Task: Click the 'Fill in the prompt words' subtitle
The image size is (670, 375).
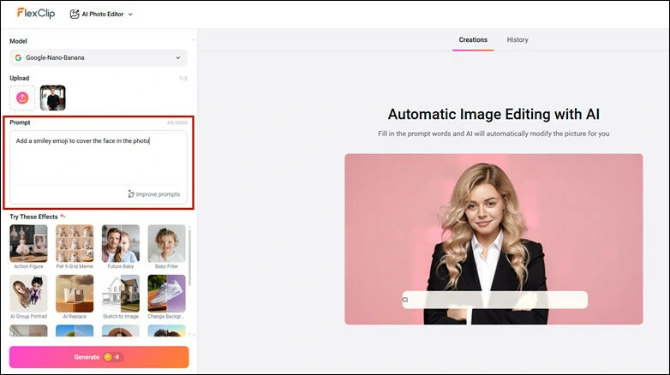Action: point(494,134)
